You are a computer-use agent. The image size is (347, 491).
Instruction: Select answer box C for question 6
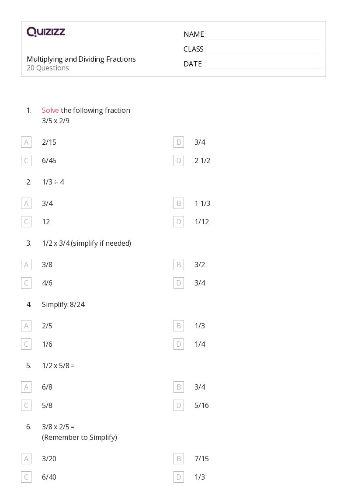click(x=26, y=477)
